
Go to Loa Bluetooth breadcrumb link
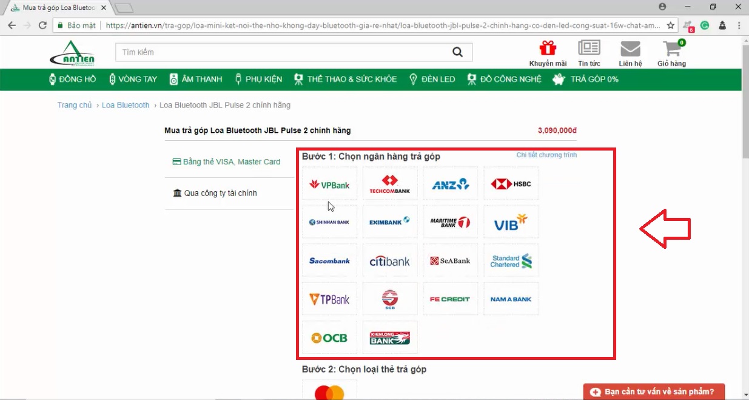coord(126,105)
